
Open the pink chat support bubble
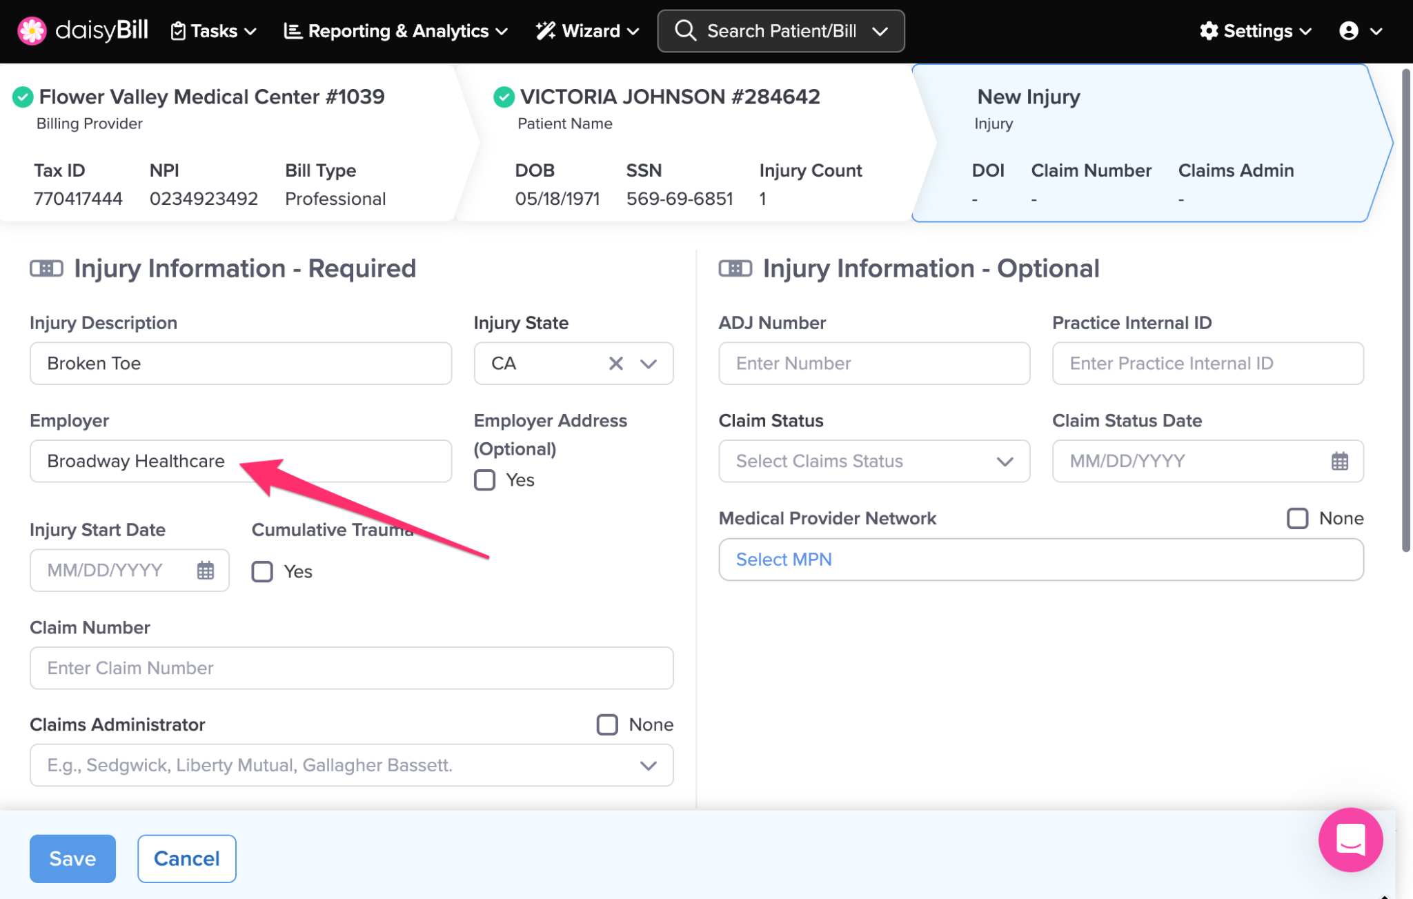pyautogui.click(x=1350, y=840)
